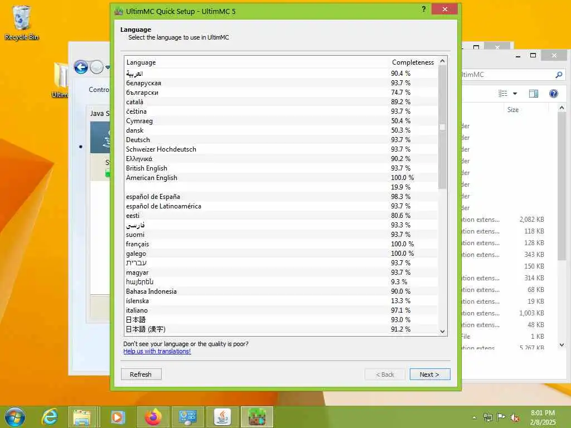Screen dimensions: 571x428
Task: Select the unnamed row with 19.9 % completeness
Action: pos(281,187)
